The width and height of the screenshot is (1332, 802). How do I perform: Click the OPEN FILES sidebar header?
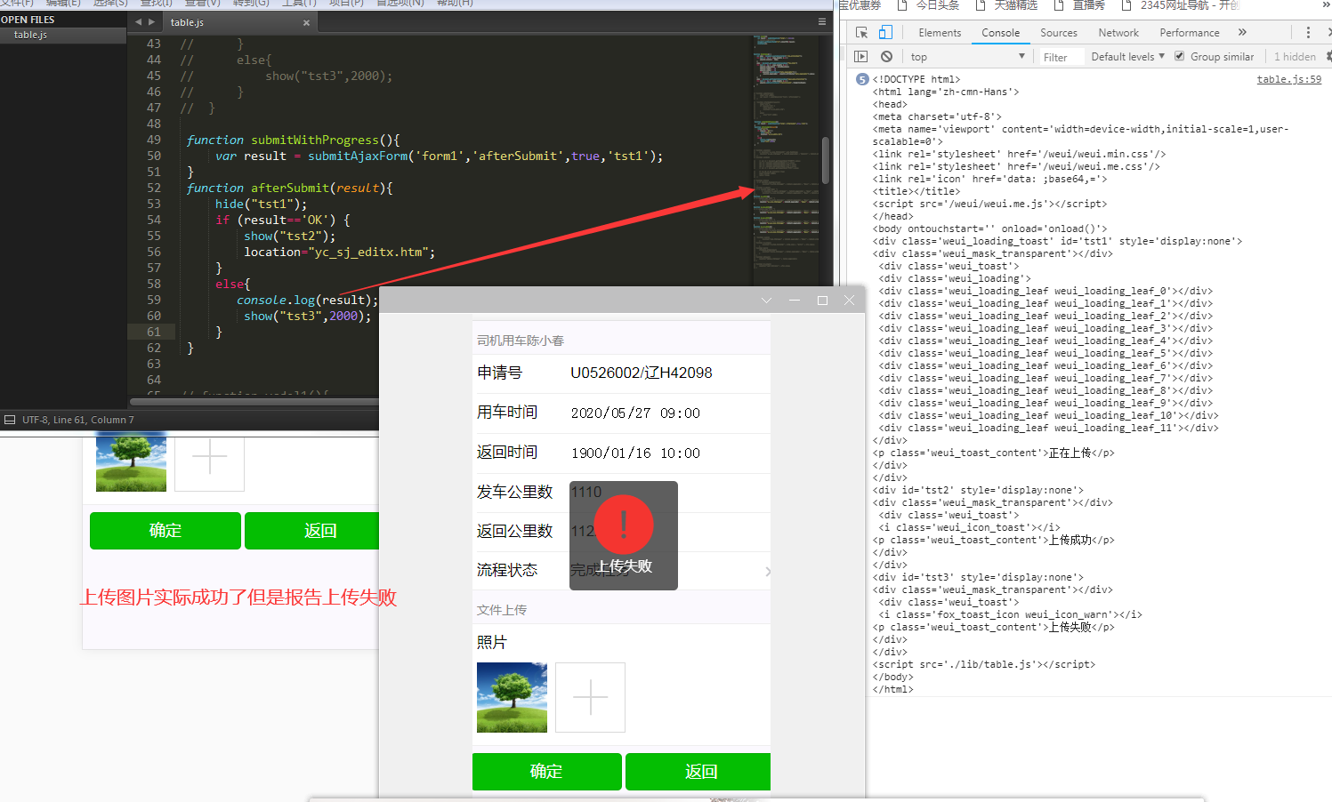click(x=28, y=20)
